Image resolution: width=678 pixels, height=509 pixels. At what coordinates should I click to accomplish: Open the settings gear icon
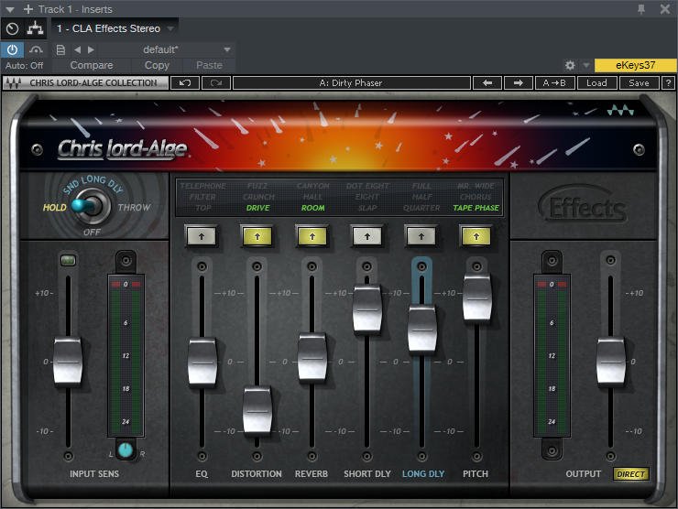(x=570, y=65)
